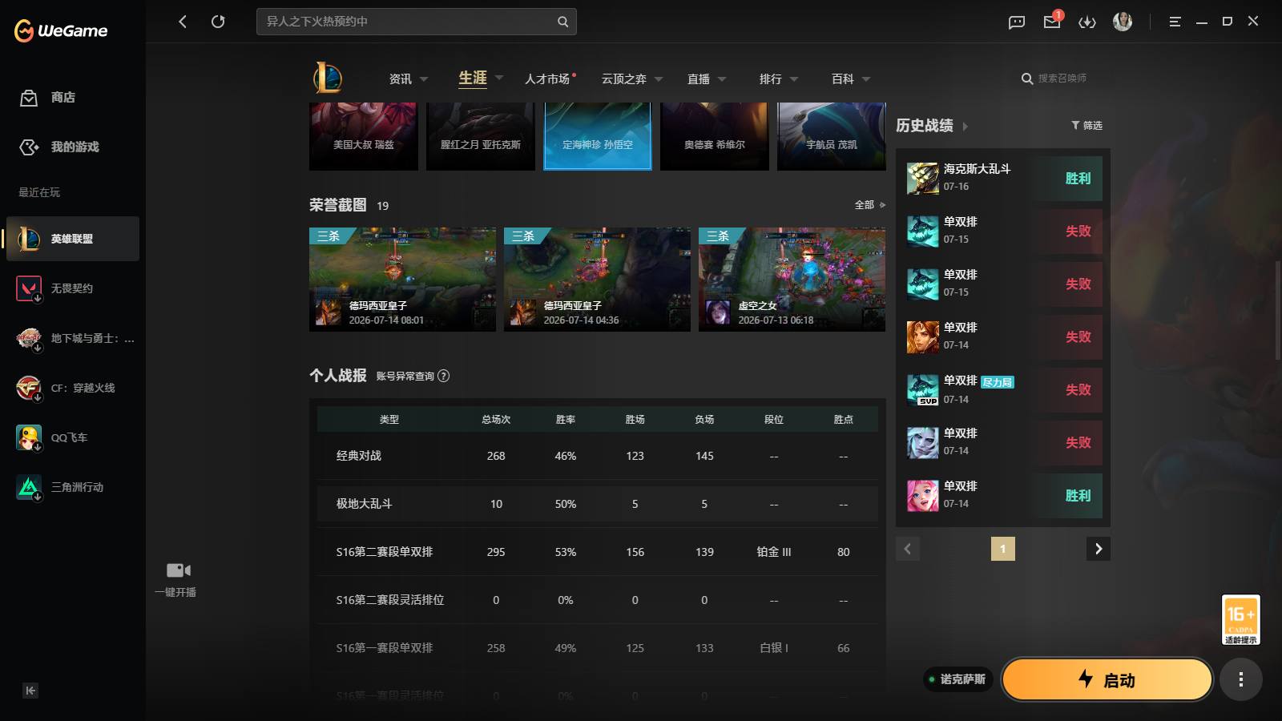Viewport: 1282px width, 721px height.
Task: Go back with the back arrow
Action: [183, 22]
